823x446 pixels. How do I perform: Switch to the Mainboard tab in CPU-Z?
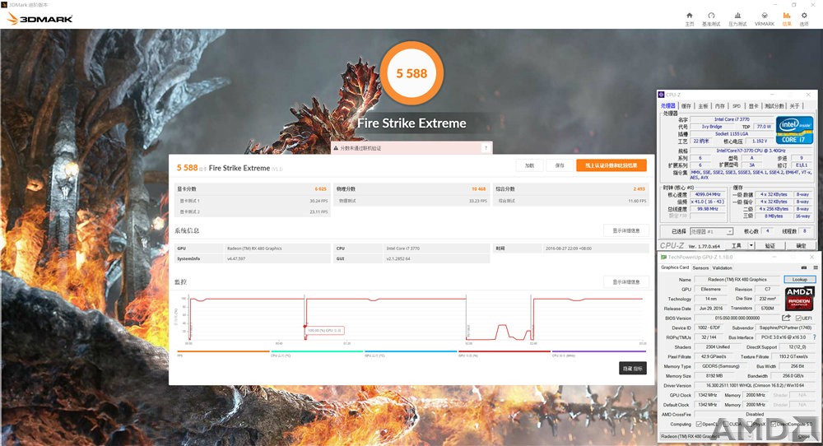704,106
